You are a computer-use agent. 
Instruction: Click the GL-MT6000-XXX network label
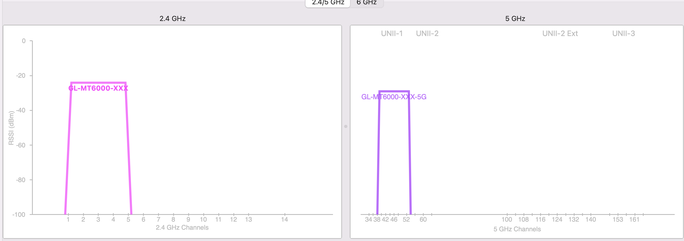point(98,88)
